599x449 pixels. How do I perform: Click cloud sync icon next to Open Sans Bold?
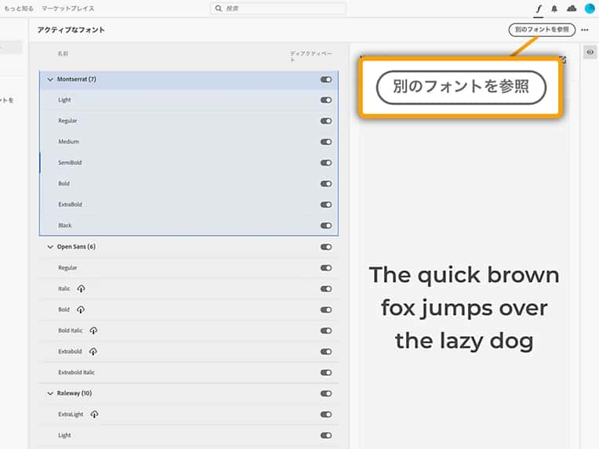pos(81,310)
